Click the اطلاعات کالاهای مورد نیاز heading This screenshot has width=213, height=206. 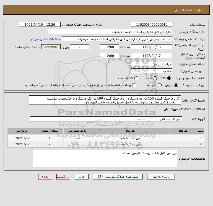pyautogui.click(x=185, y=109)
